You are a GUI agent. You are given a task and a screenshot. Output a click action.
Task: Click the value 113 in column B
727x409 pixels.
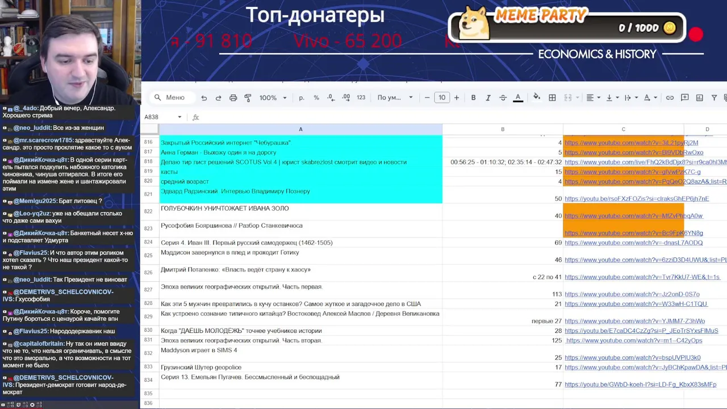tap(557, 294)
